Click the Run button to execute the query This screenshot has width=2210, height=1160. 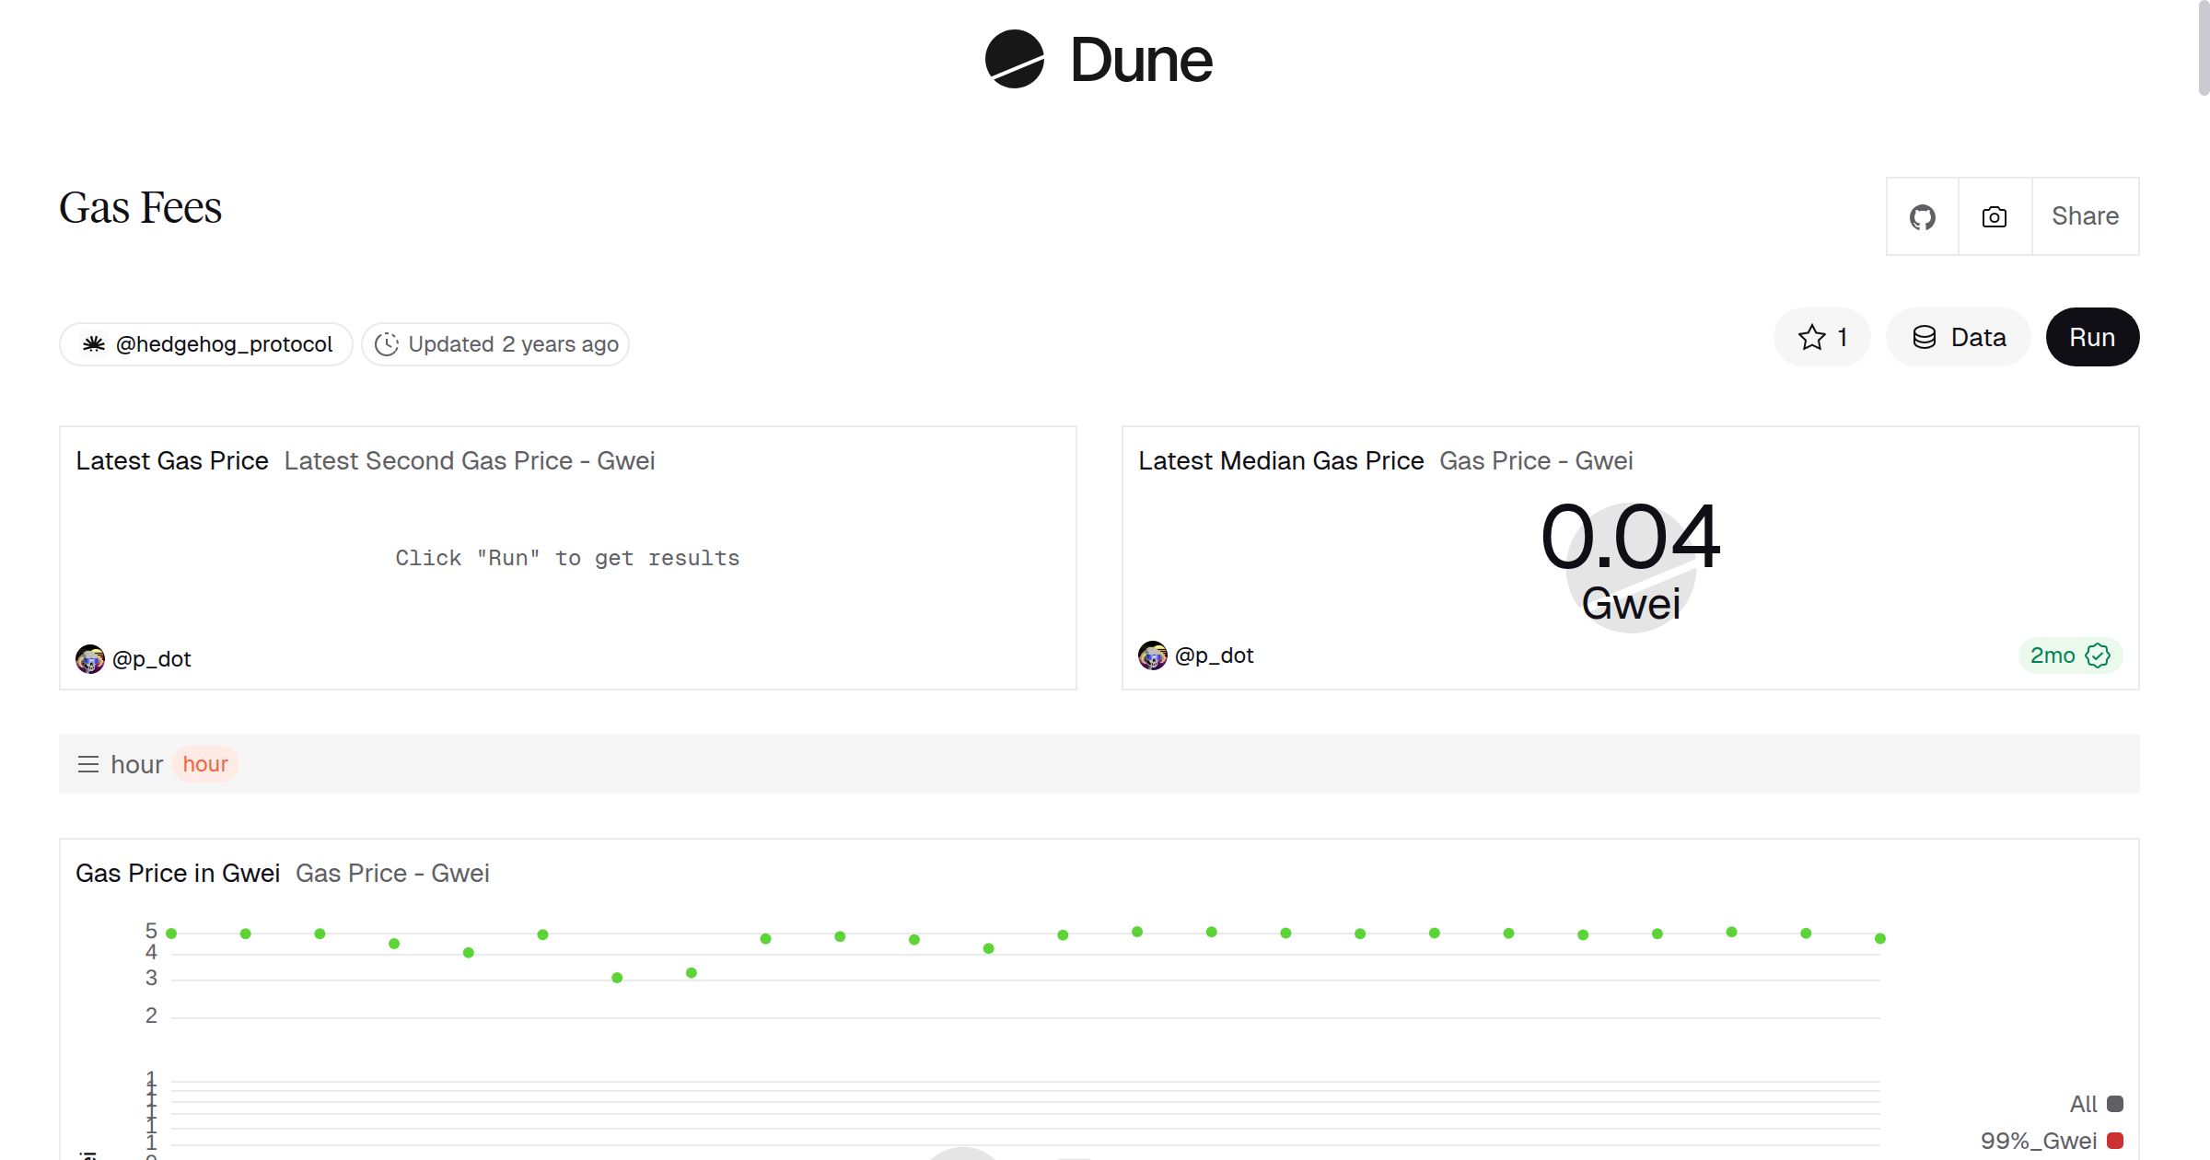[2092, 337]
